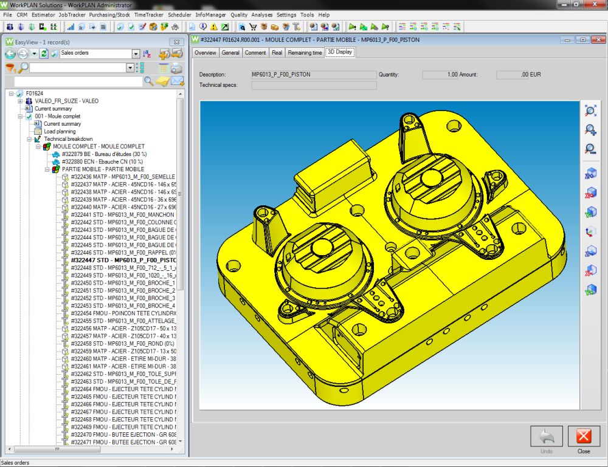Click the EasyView search text field

pos(78,81)
